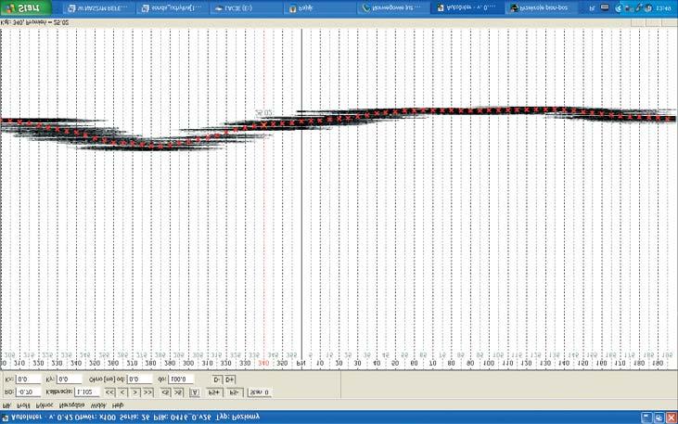
Task: Click the D- button
Action: (x=217, y=379)
